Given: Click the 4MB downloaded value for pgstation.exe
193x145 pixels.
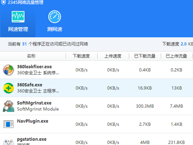Looking at the screenshot, I should click(145, 143).
